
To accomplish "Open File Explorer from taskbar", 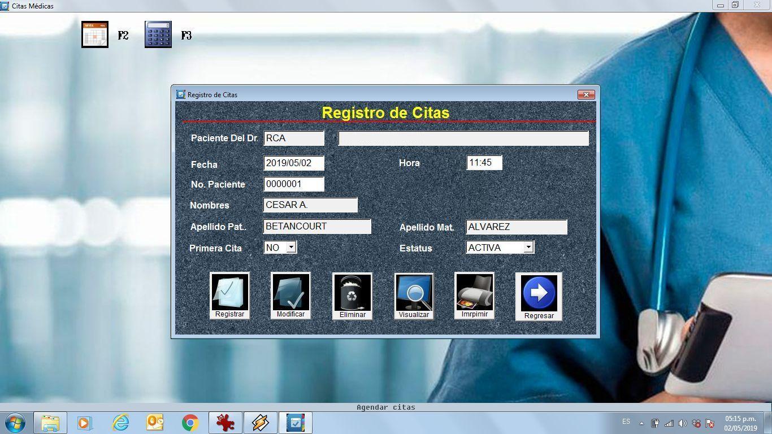I will coord(50,423).
